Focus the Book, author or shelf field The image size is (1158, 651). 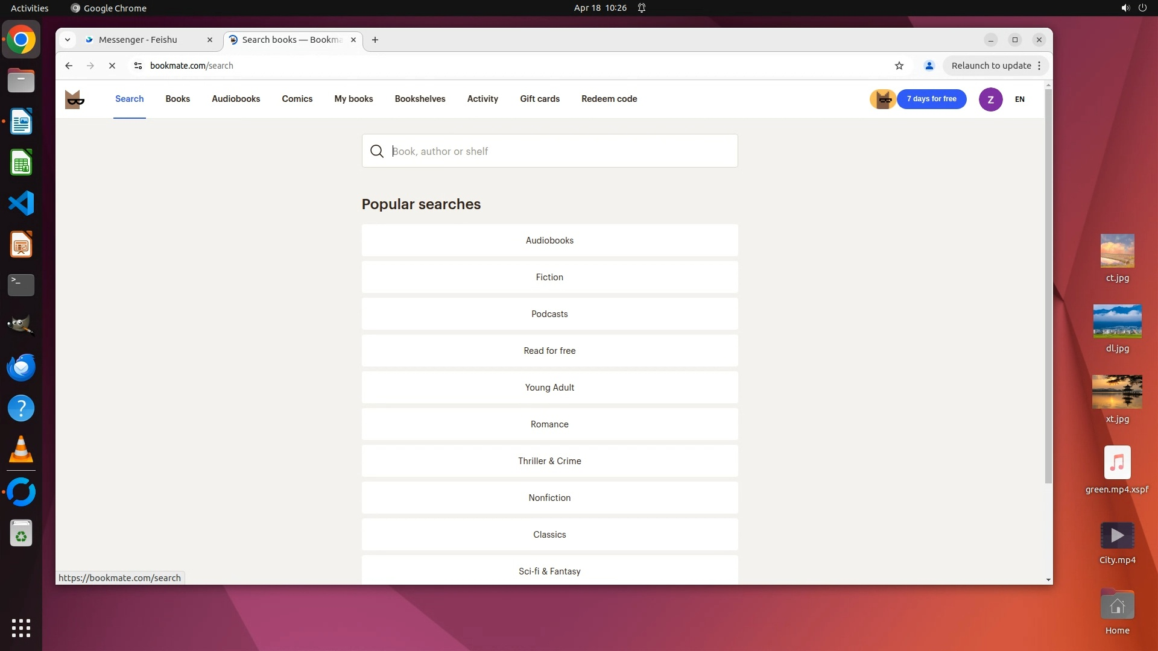click(x=561, y=151)
